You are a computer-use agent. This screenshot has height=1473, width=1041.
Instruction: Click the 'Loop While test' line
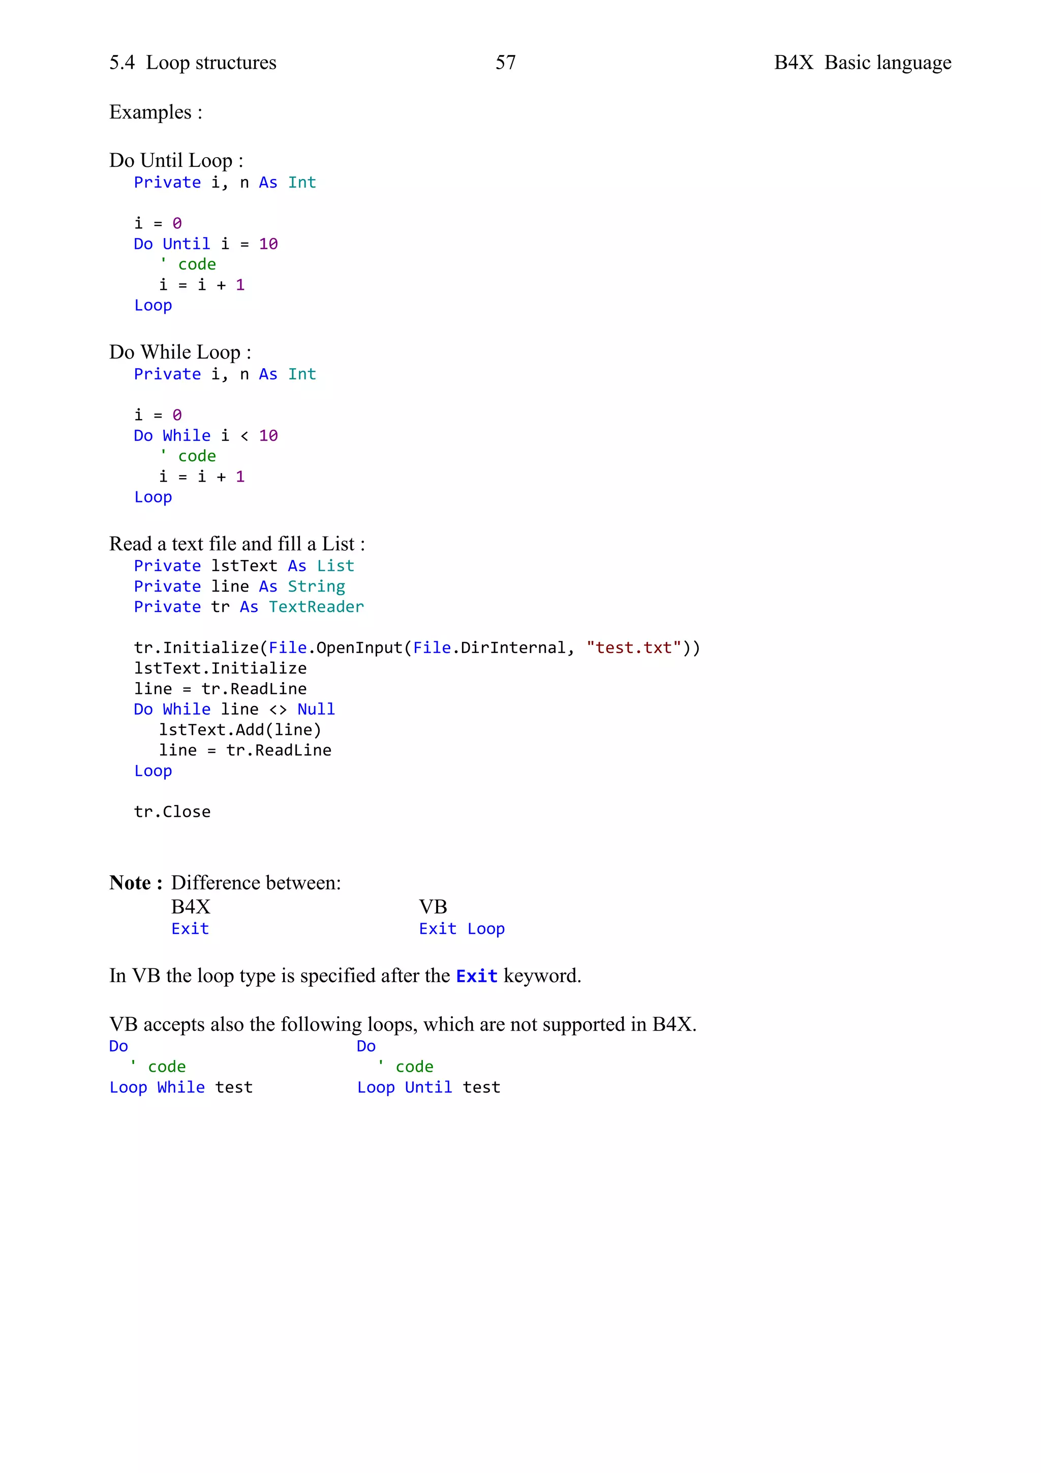point(181,1087)
